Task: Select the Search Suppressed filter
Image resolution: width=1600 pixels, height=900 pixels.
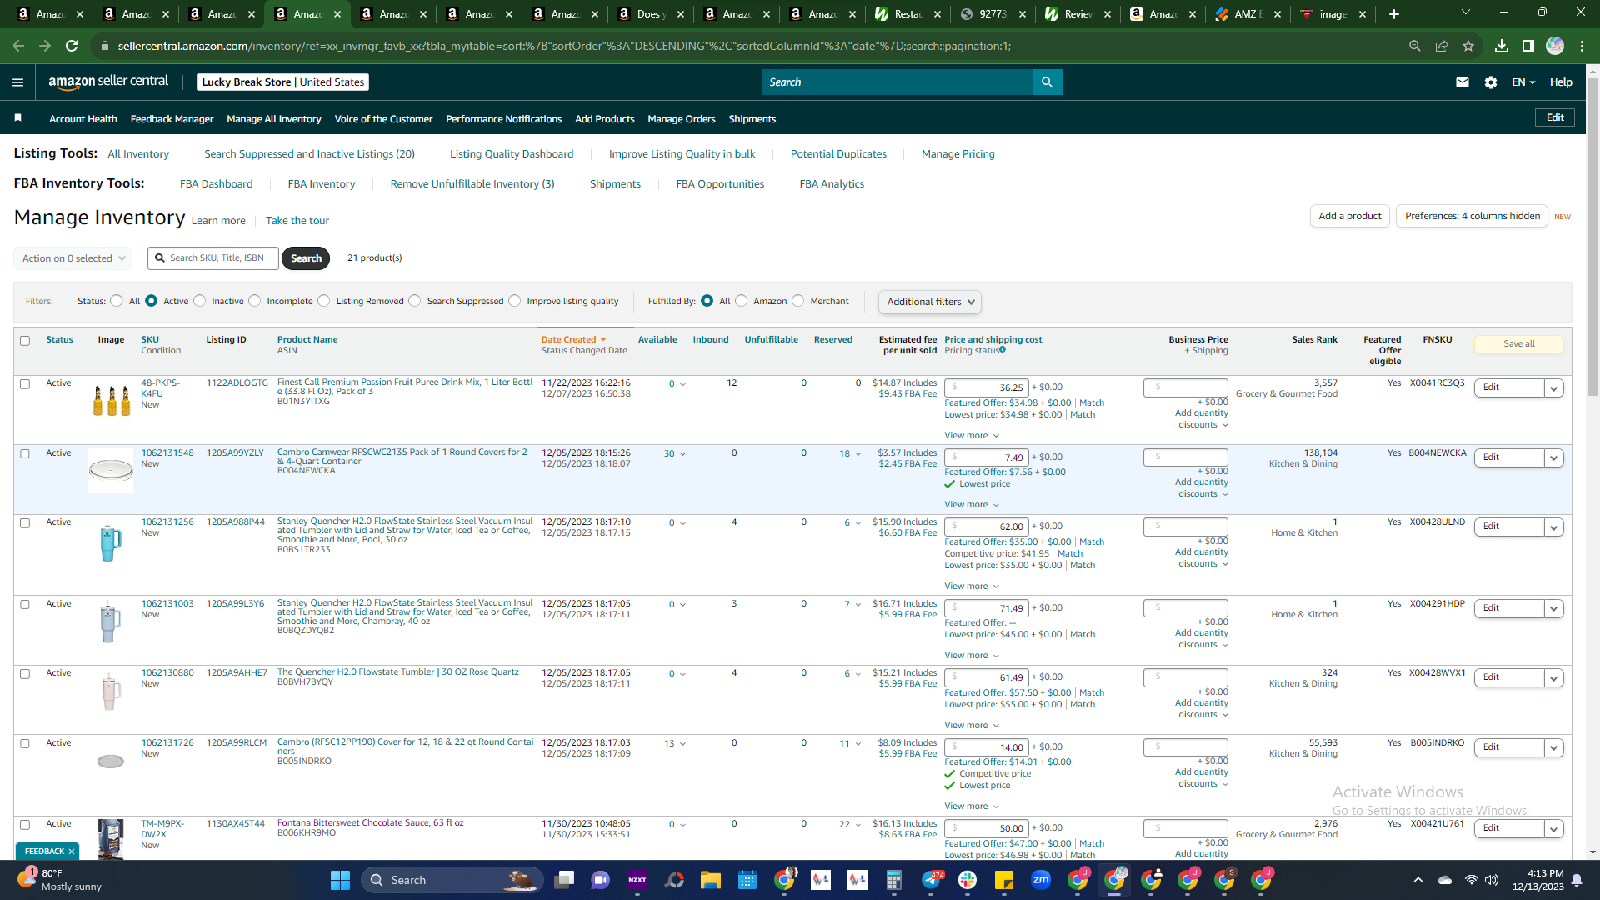Action: [415, 301]
